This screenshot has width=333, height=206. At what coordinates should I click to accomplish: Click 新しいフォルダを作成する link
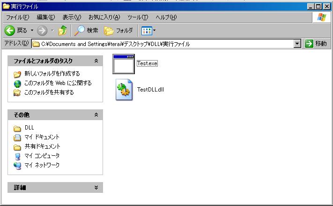(52, 74)
